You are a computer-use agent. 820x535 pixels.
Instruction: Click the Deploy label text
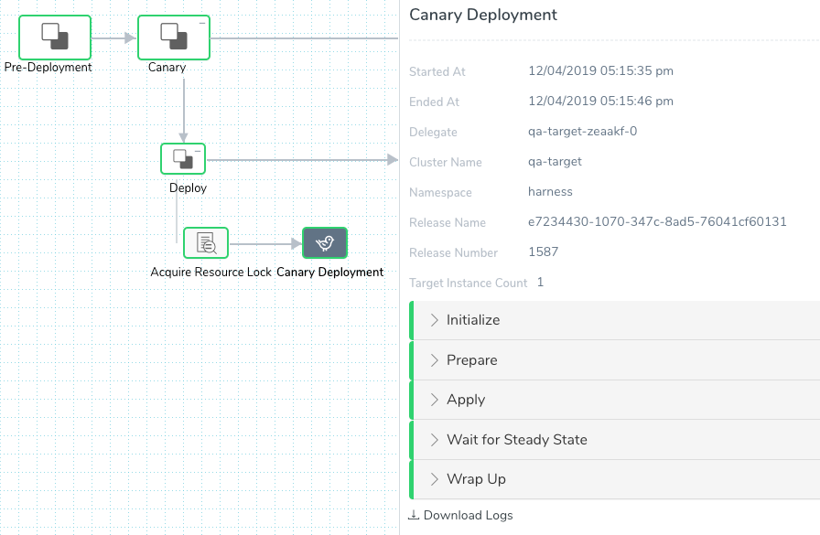click(189, 188)
